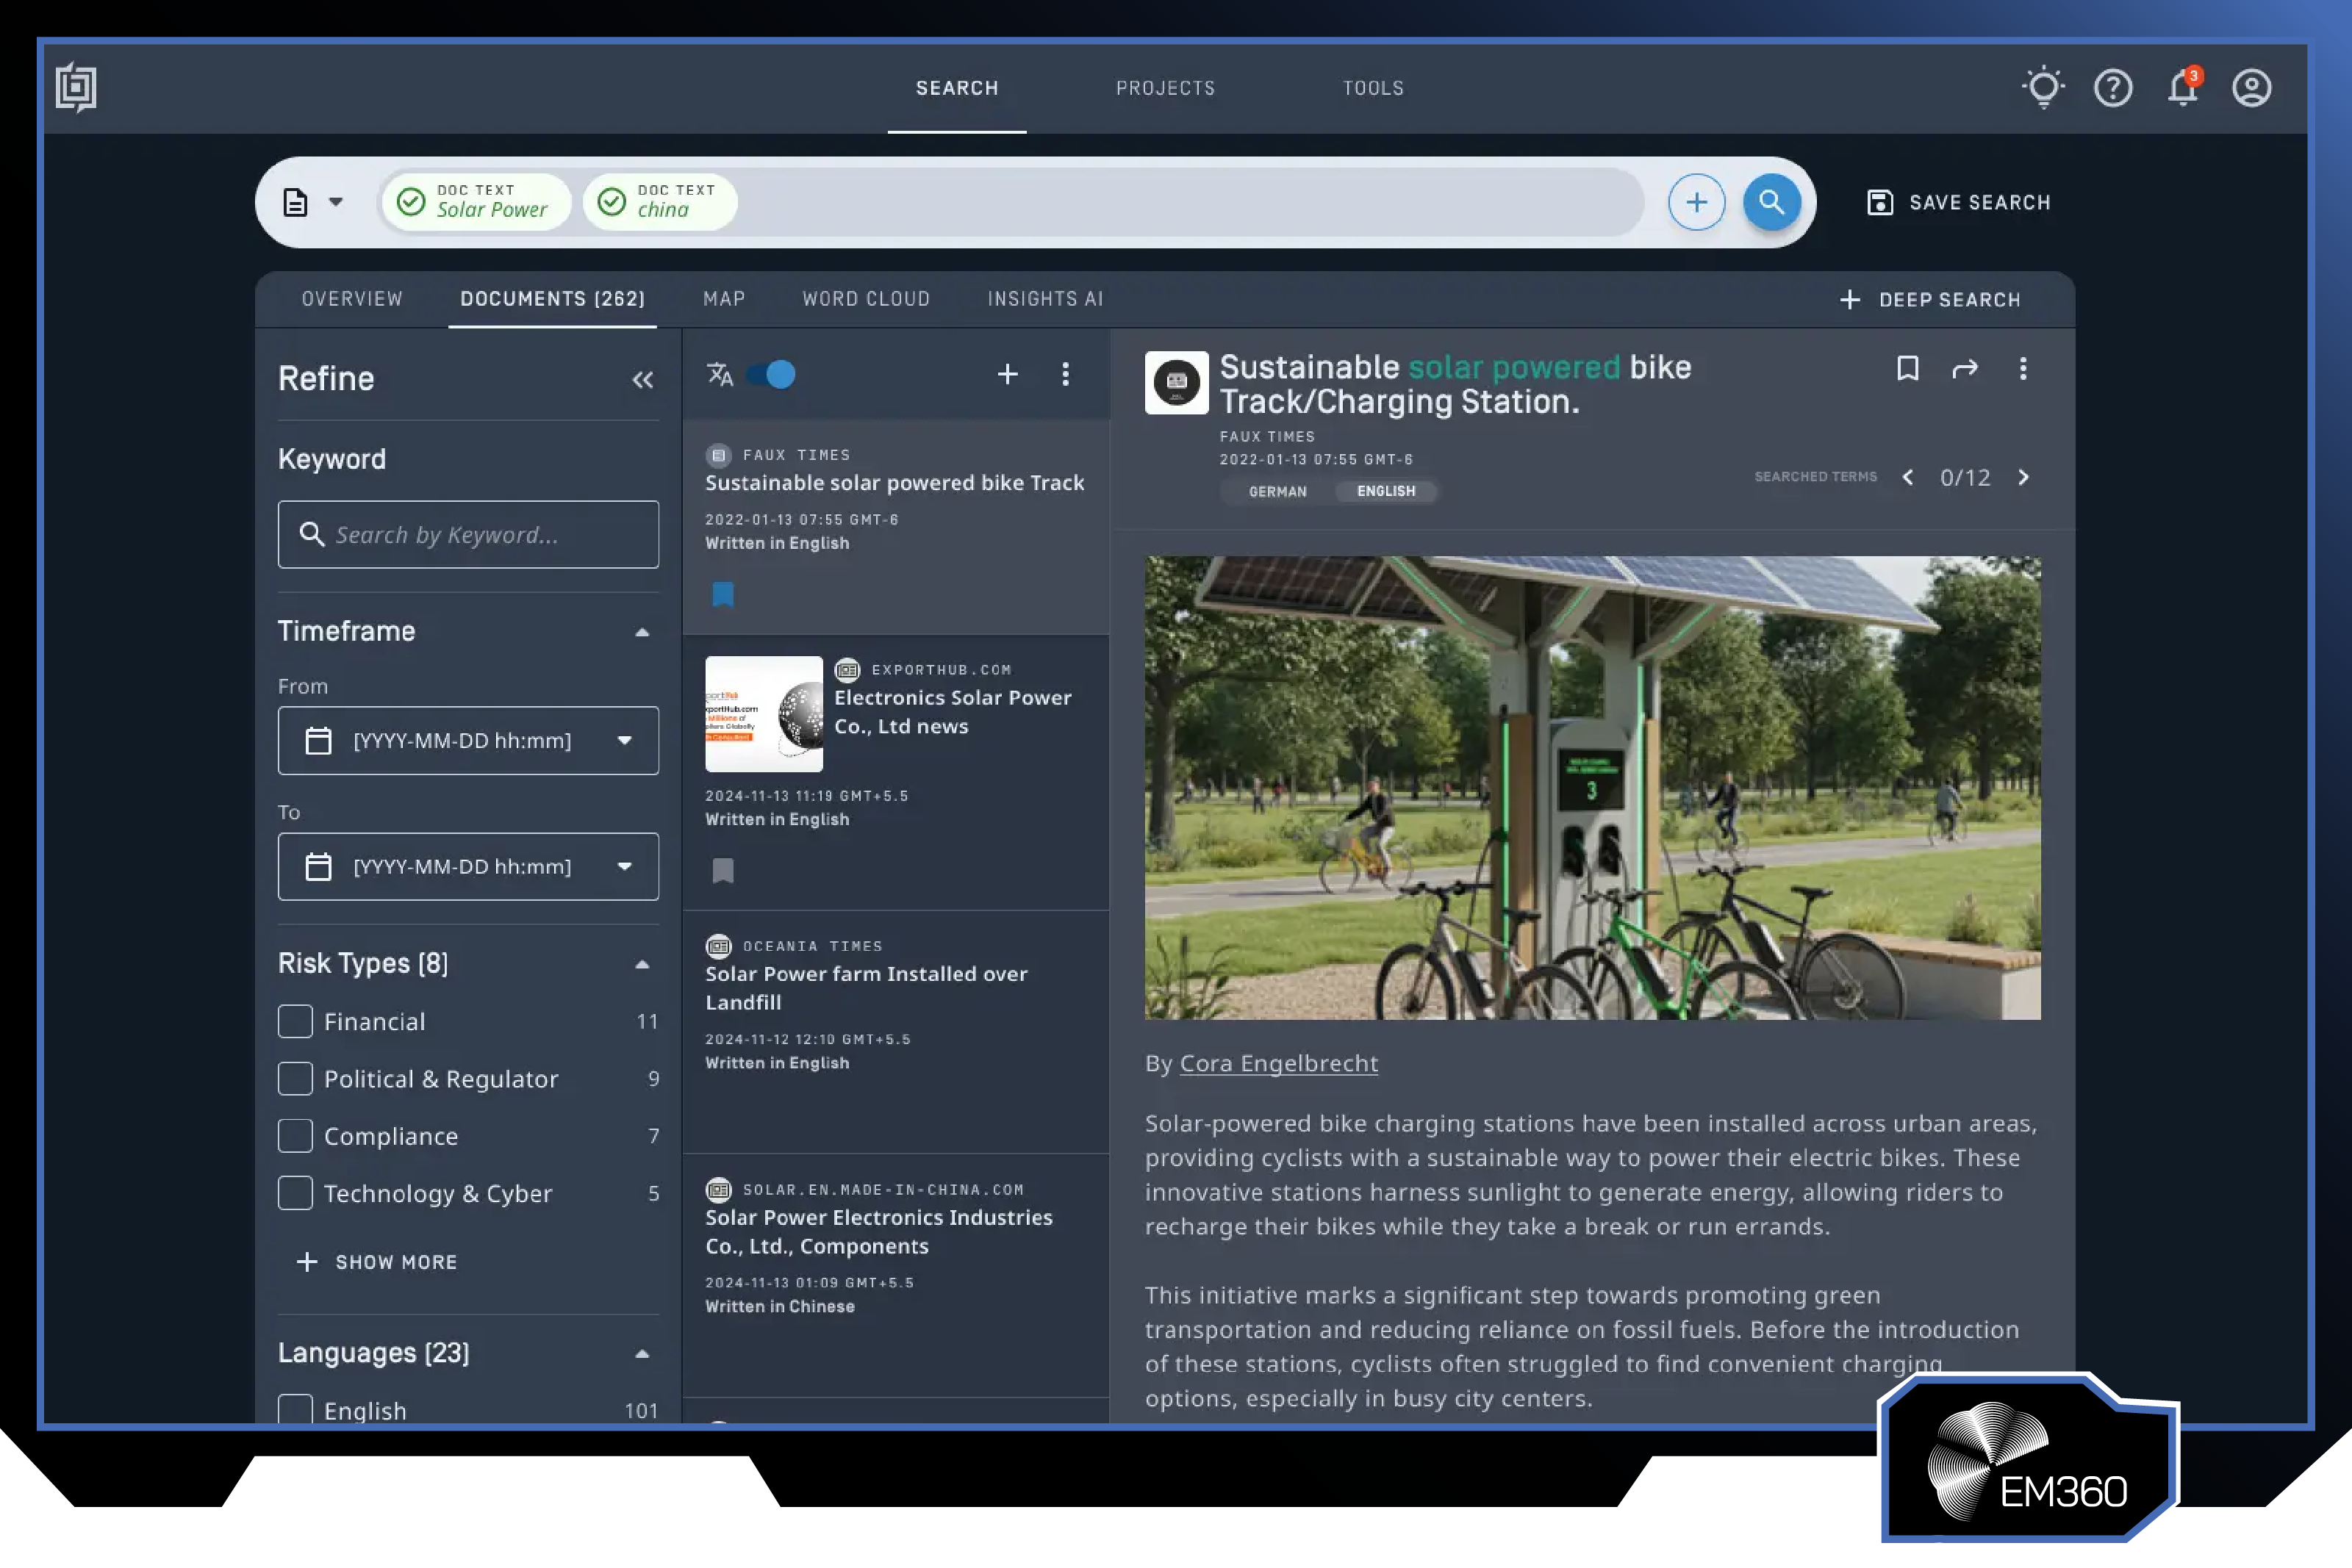
Task: Switch to the Word Cloud tab
Action: pyautogui.click(x=866, y=299)
